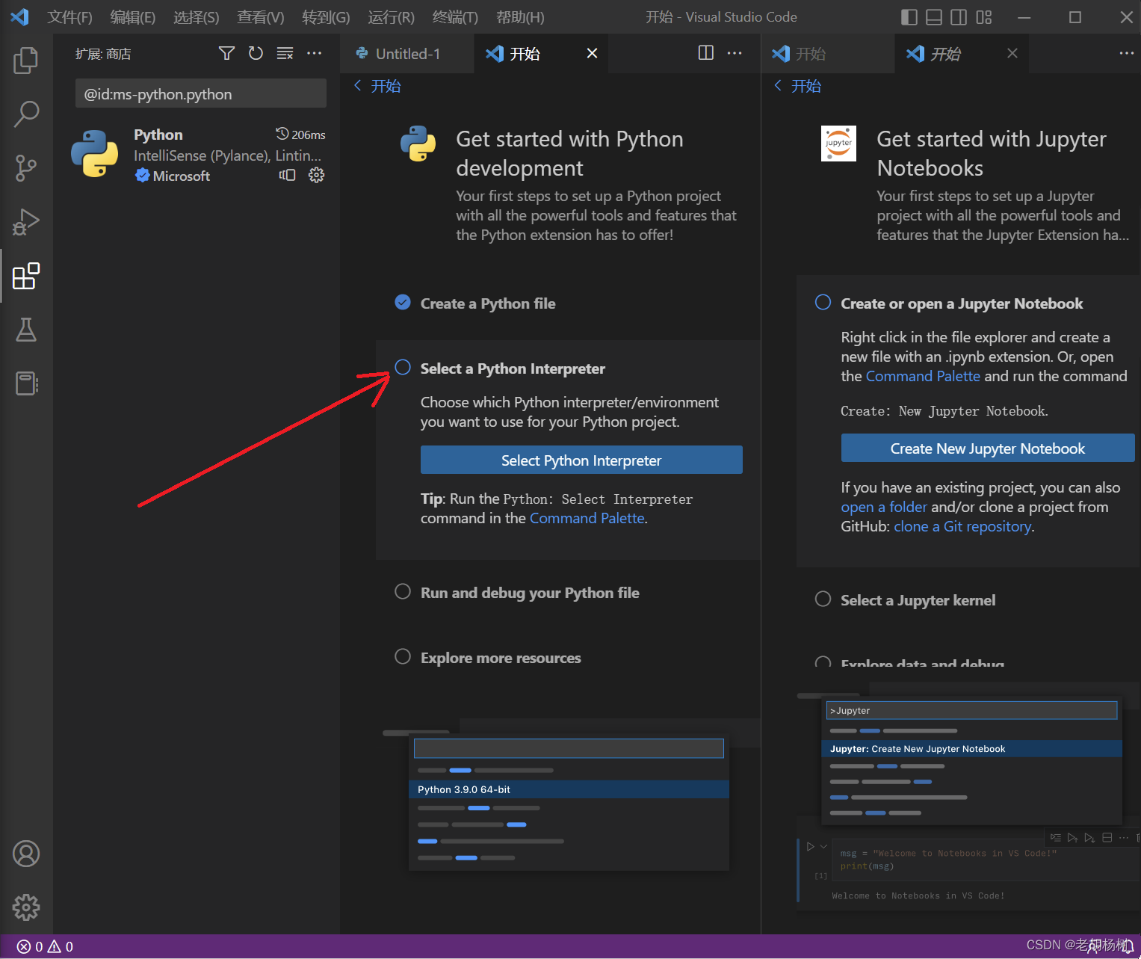Expand the Select a Jupyter kernel step

(x=918, y=600)
